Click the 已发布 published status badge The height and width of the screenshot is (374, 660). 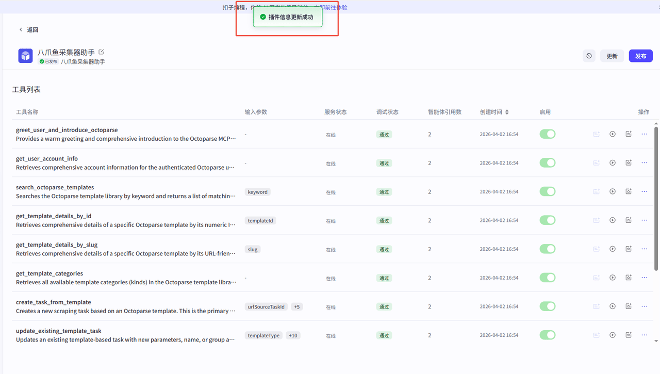click(x=48, y=61)
